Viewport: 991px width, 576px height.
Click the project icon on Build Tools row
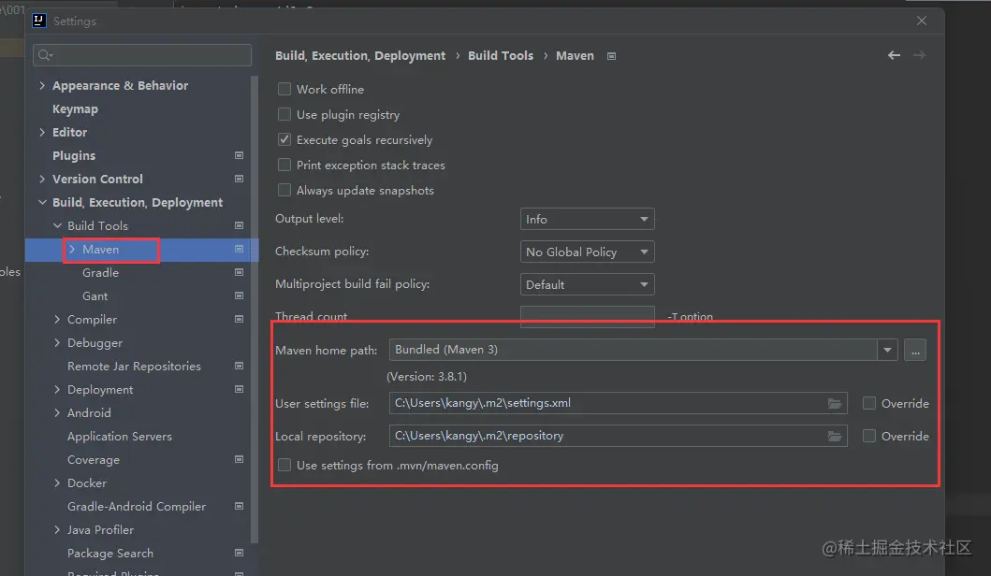[x=239, y=225]
